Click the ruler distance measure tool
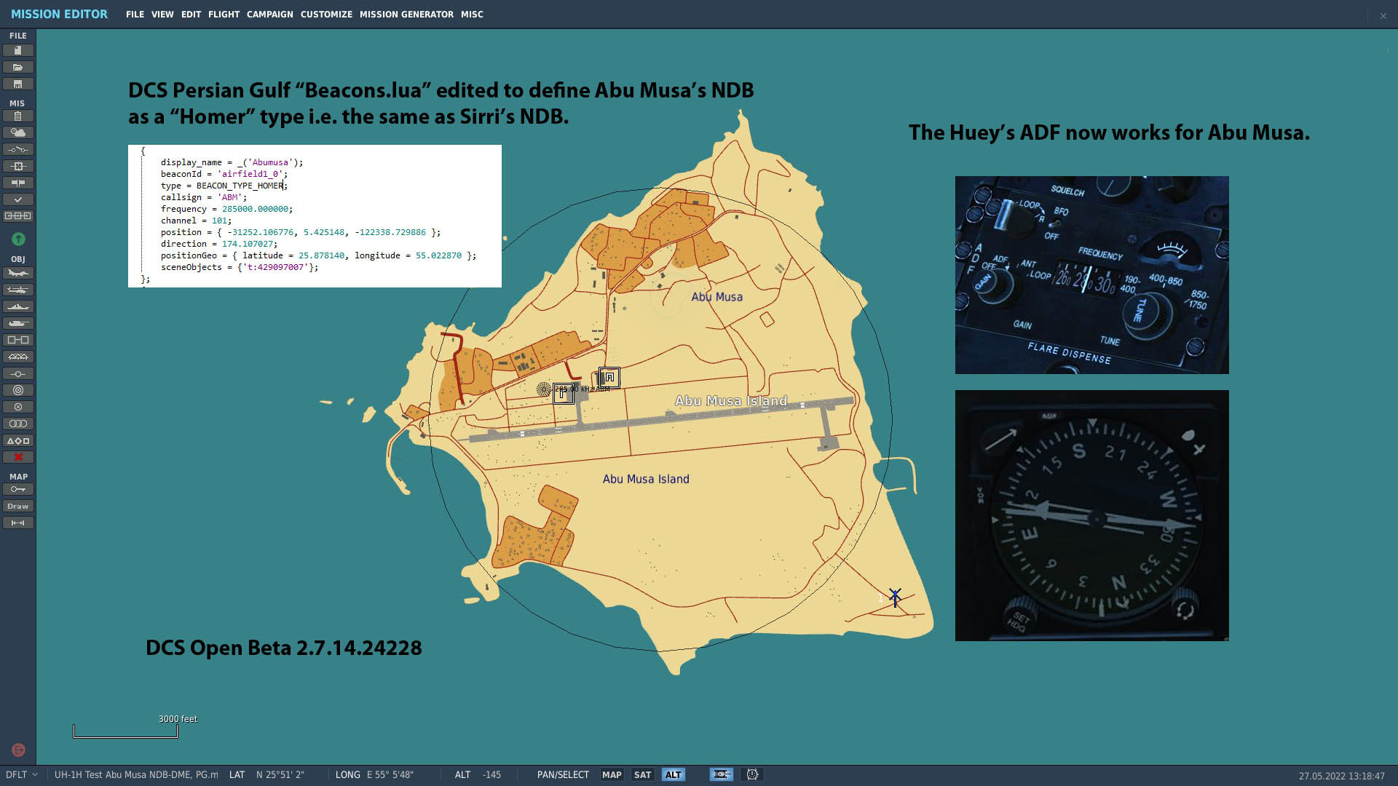Image resolution: width=1398 pixels, height=786 pixels. [18, 523]
